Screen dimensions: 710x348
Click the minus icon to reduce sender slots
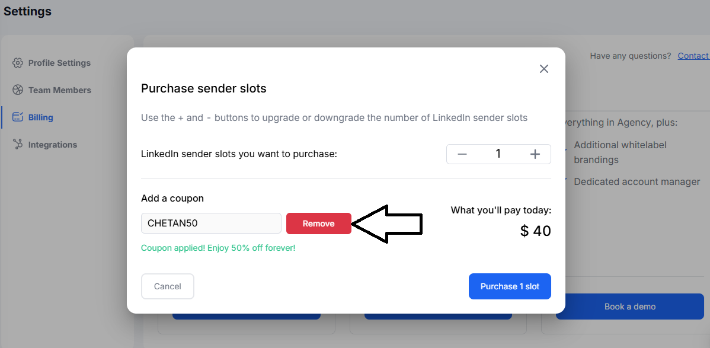(x=462, y=154)
